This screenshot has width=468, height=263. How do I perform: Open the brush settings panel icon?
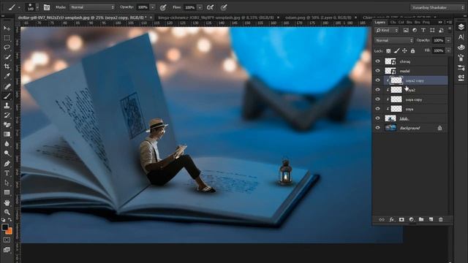[x=47, y=7]
